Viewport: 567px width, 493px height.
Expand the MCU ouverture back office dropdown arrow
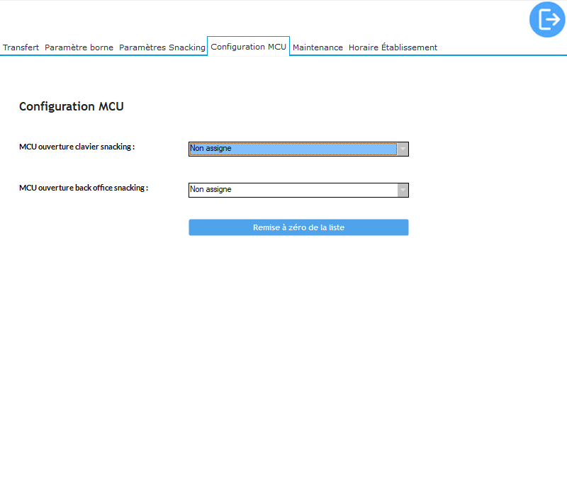tap(403, 190)
